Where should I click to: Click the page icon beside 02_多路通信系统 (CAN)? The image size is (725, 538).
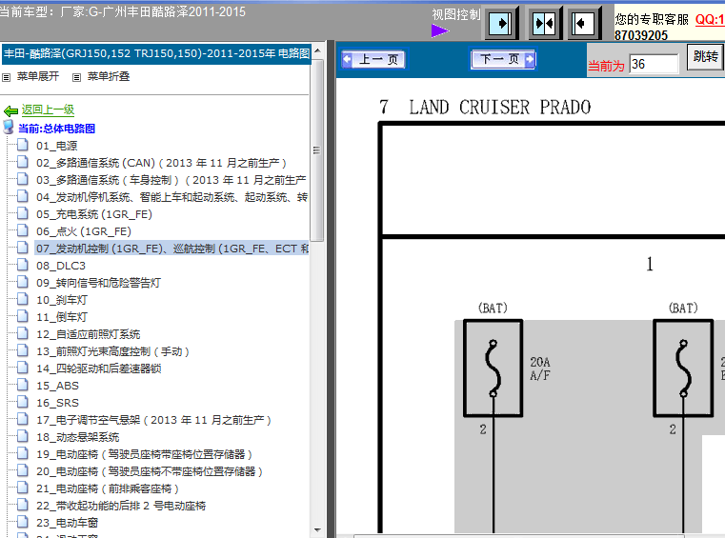tap(22, 162)
